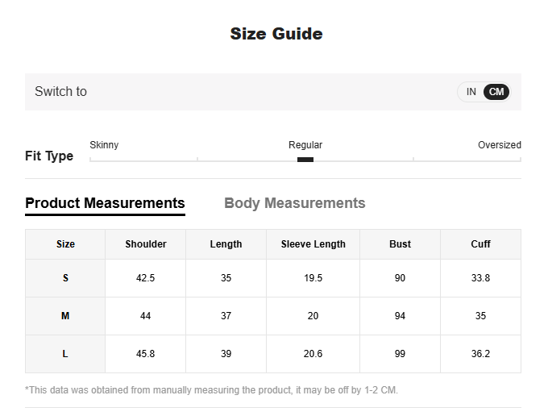Click the Oversized fit label
The image size is (548, 416).
(499, 145)
